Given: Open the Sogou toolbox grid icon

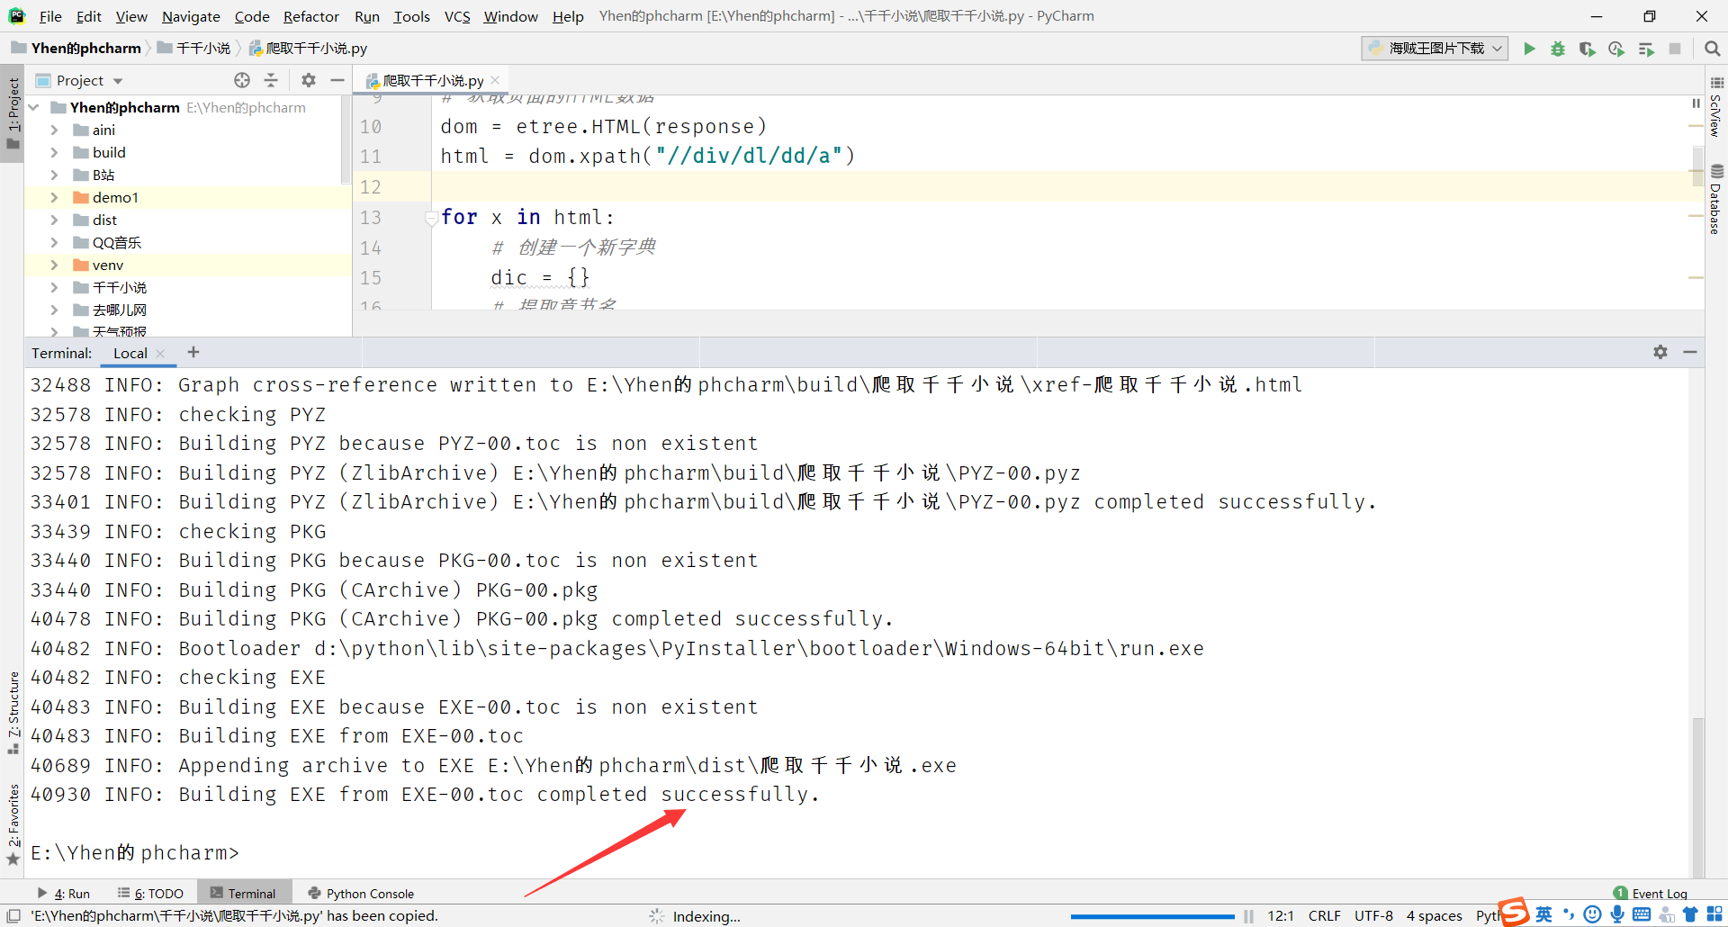Looking at the screenshot, I should pos(1714,914).
